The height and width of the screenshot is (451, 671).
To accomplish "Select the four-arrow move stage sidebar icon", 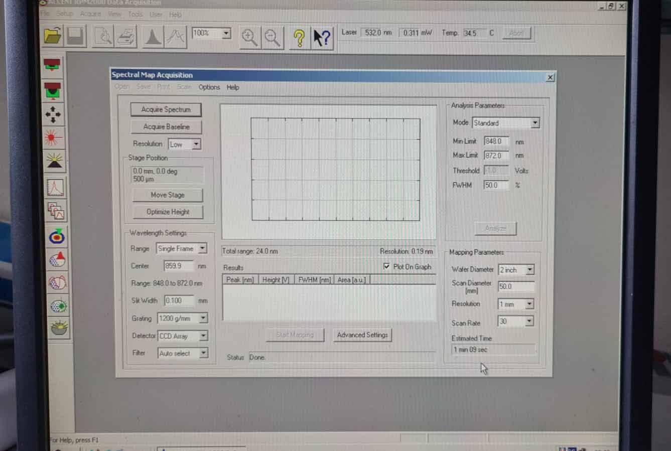I will (x=53, y=114).
